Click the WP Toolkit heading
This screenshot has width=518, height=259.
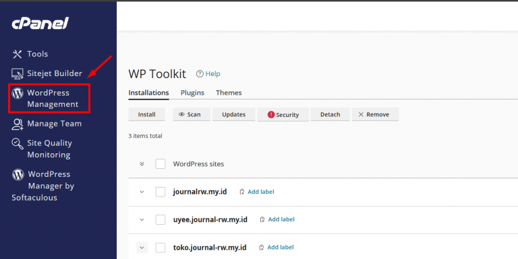click(157, 74)
